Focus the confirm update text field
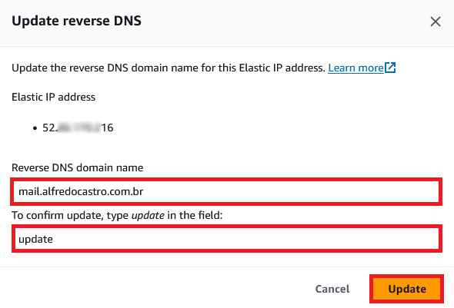 click(x=227, y=239)
